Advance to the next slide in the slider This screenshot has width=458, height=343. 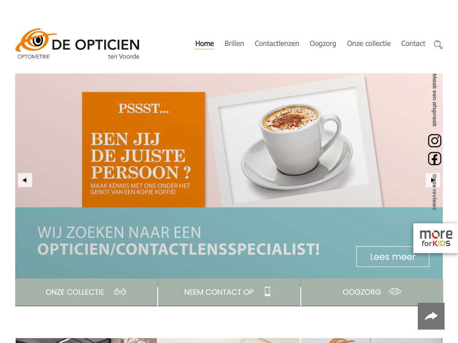point(433,180)
